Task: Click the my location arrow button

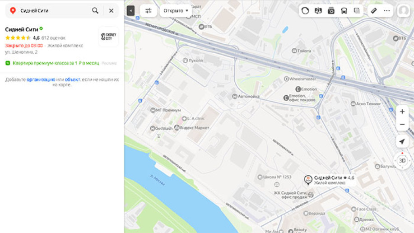Action: pos(402,142)
